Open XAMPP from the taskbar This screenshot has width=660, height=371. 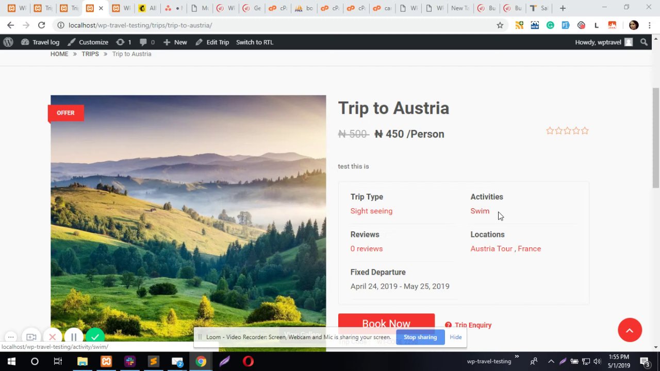pos(106,361)
